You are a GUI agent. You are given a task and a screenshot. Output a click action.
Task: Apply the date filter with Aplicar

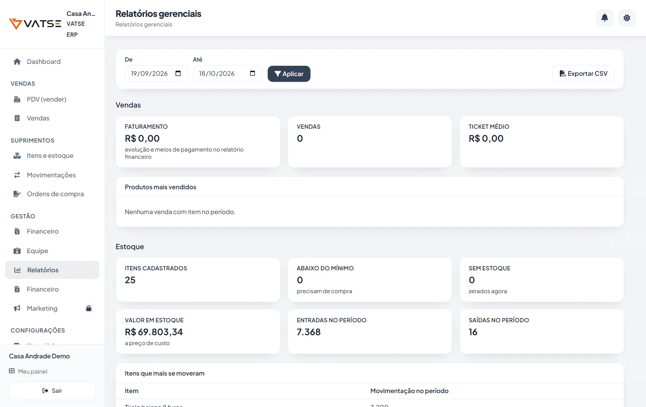pos(289,74)
